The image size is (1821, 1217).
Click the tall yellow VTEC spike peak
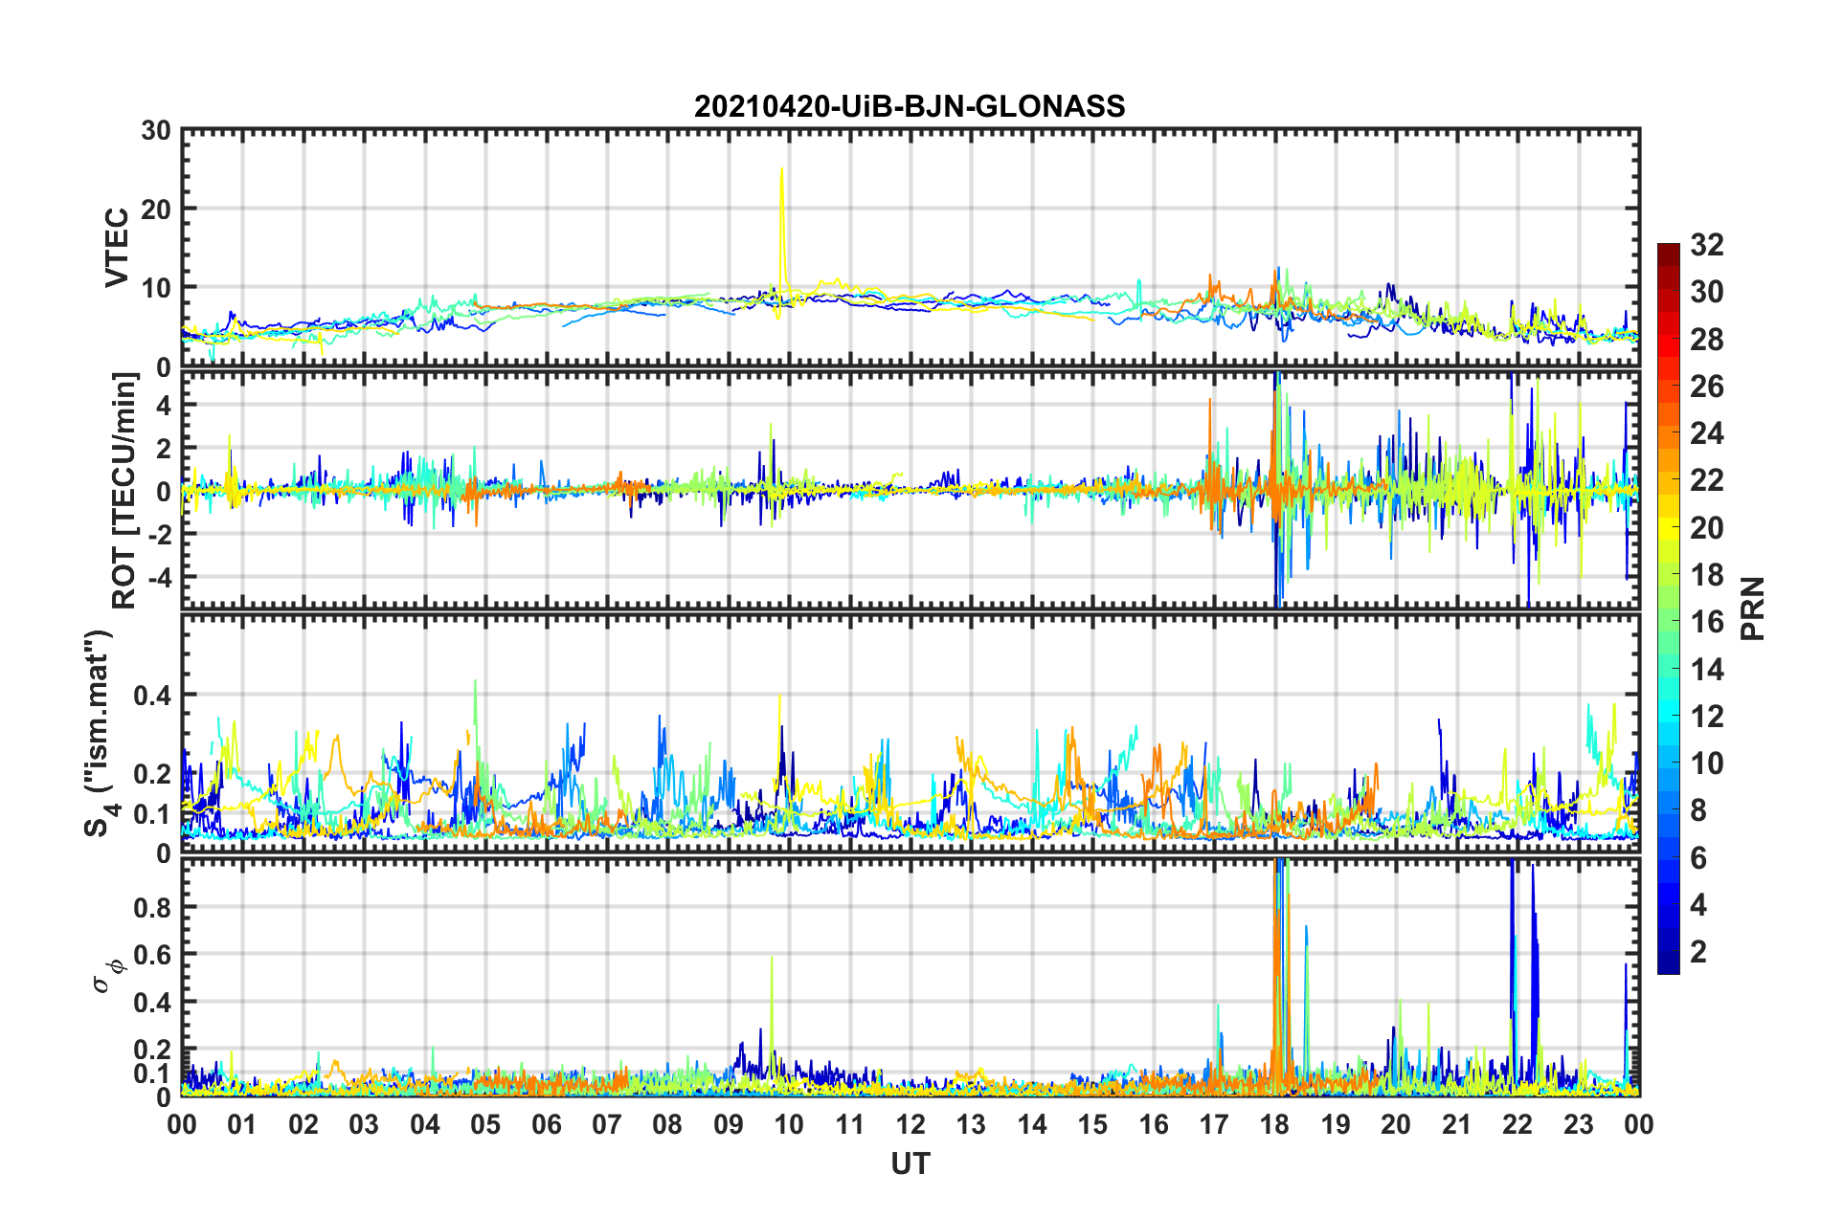pos(782,172)
